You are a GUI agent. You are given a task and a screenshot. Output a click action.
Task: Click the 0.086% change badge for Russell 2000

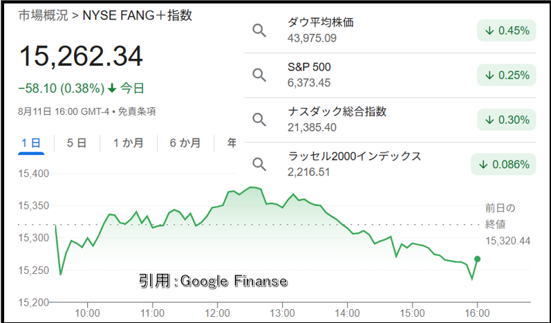coord(503,164)
